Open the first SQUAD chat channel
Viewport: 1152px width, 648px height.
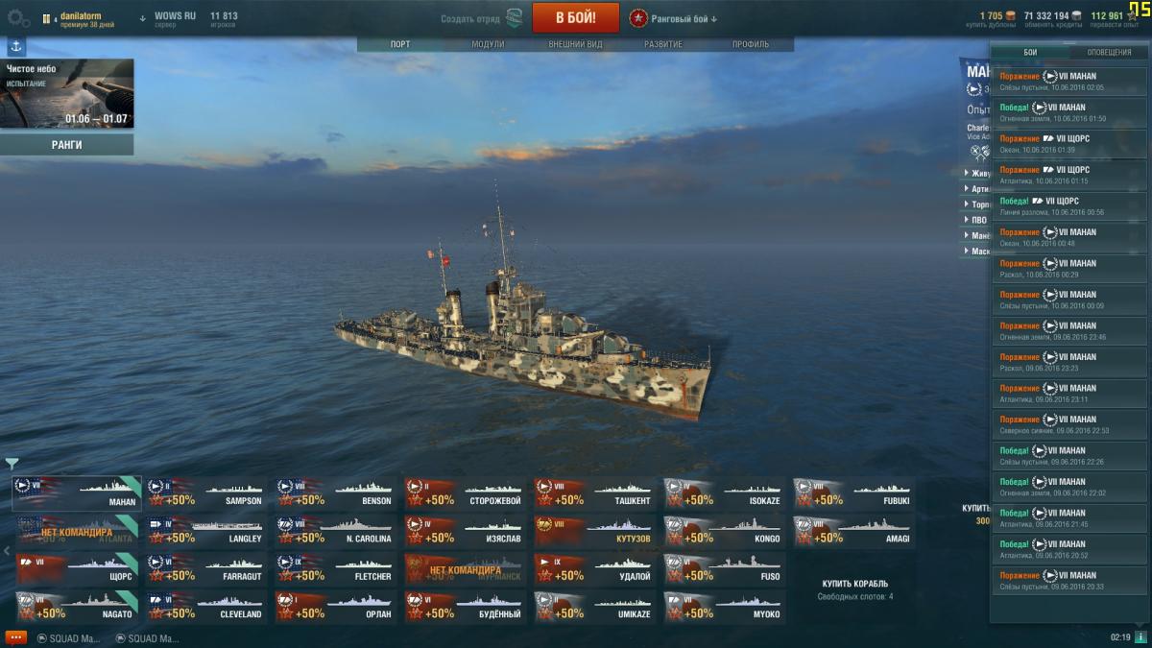point(69,638)
